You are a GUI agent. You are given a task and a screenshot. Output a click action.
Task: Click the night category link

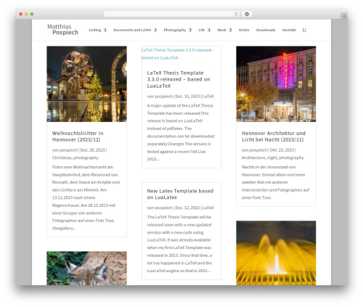pos(272,157)
